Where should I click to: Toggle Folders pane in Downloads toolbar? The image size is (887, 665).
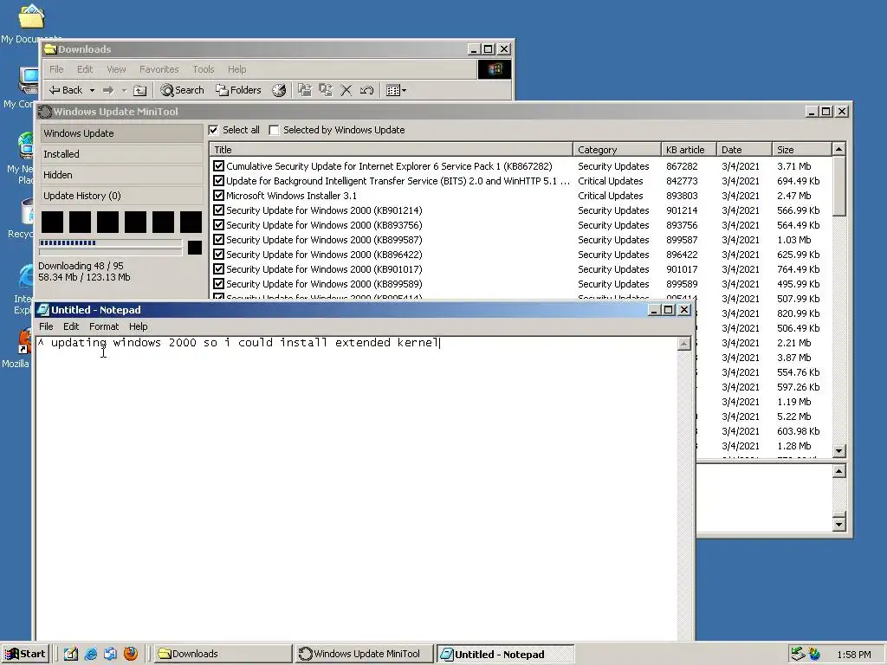(238, 90)
